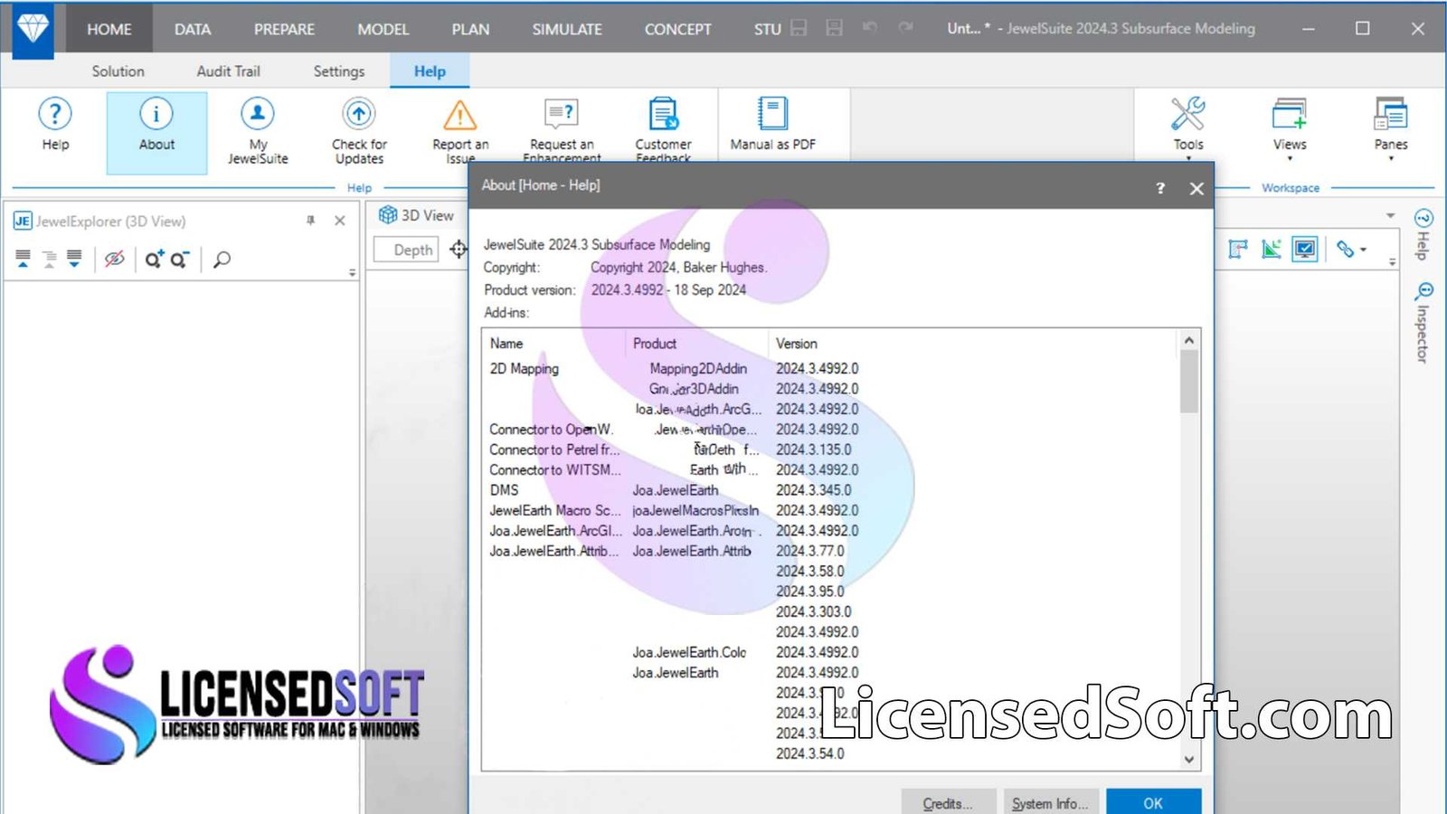This screenshot has height=814, width=1447.
Task: Click the chain link icon in view toolbar
Action: click(x=1345, y=250)
